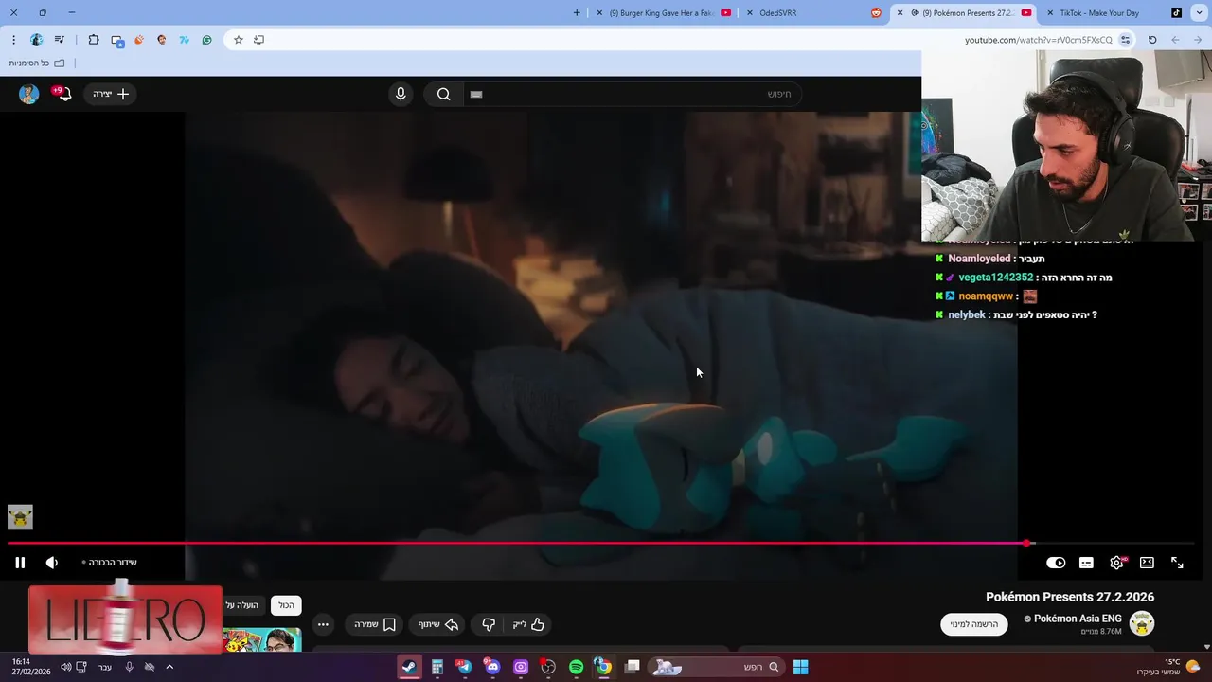Open the Pokémon Asia ENG channel name
This screenshot has width=1212, height=682.
coord(1078,619)
